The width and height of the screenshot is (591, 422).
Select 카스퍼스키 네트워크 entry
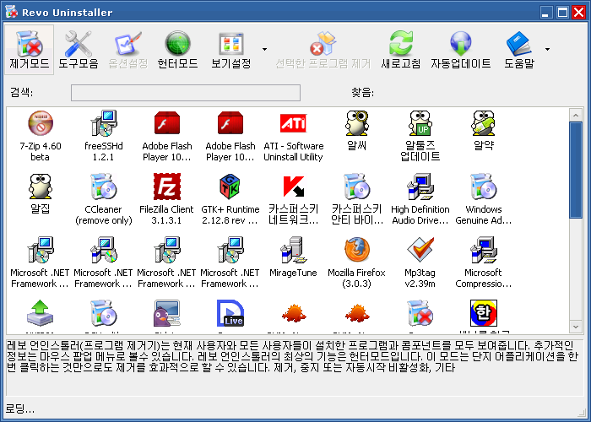(x=293, y=200)
